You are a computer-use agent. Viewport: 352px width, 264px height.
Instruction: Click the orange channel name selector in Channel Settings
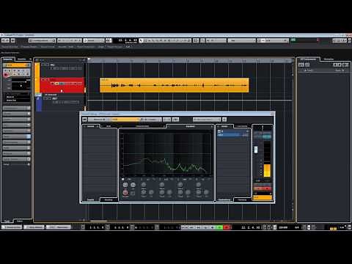tap(125, 120)
